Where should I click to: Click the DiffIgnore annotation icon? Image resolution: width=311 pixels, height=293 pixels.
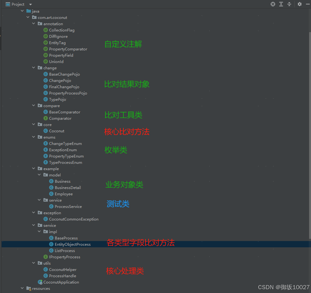point(46,36)
